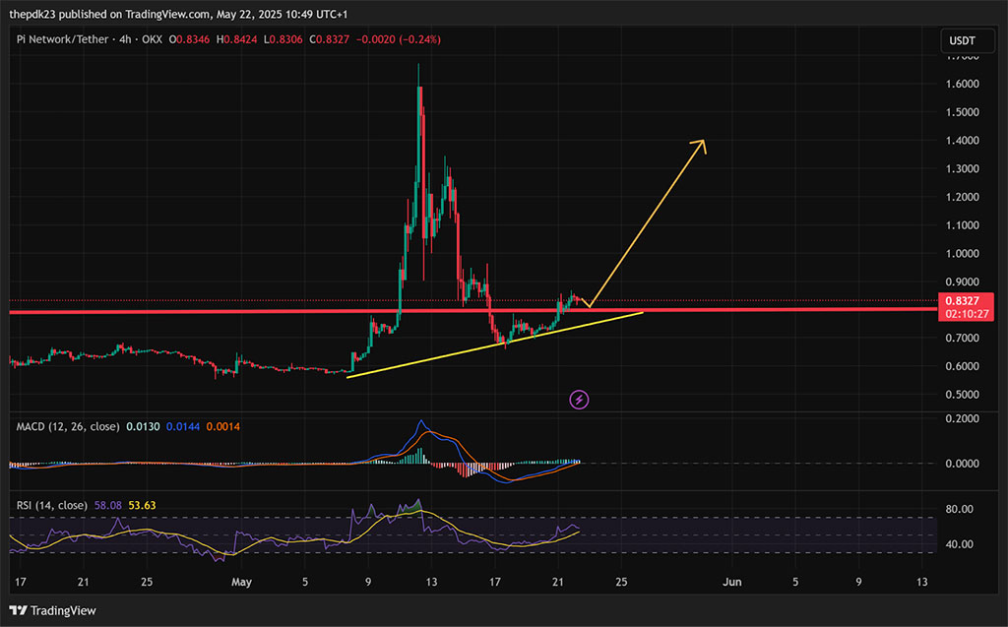The image size is (1008, 627).
Task: Click the 0.7000 price axis label
Action: coord(963,338)
